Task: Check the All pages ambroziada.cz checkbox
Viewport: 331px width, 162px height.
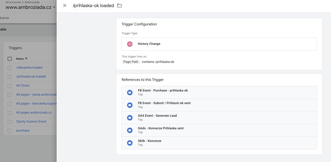Action: (x=10, y=113)
